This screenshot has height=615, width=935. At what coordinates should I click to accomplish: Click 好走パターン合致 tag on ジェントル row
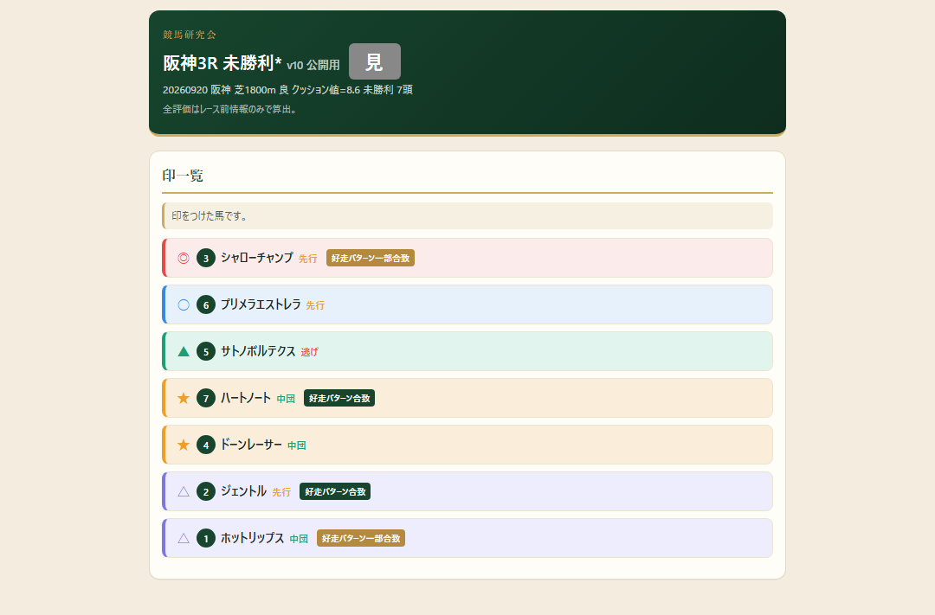pyautogui.click(x=335, y=491)
